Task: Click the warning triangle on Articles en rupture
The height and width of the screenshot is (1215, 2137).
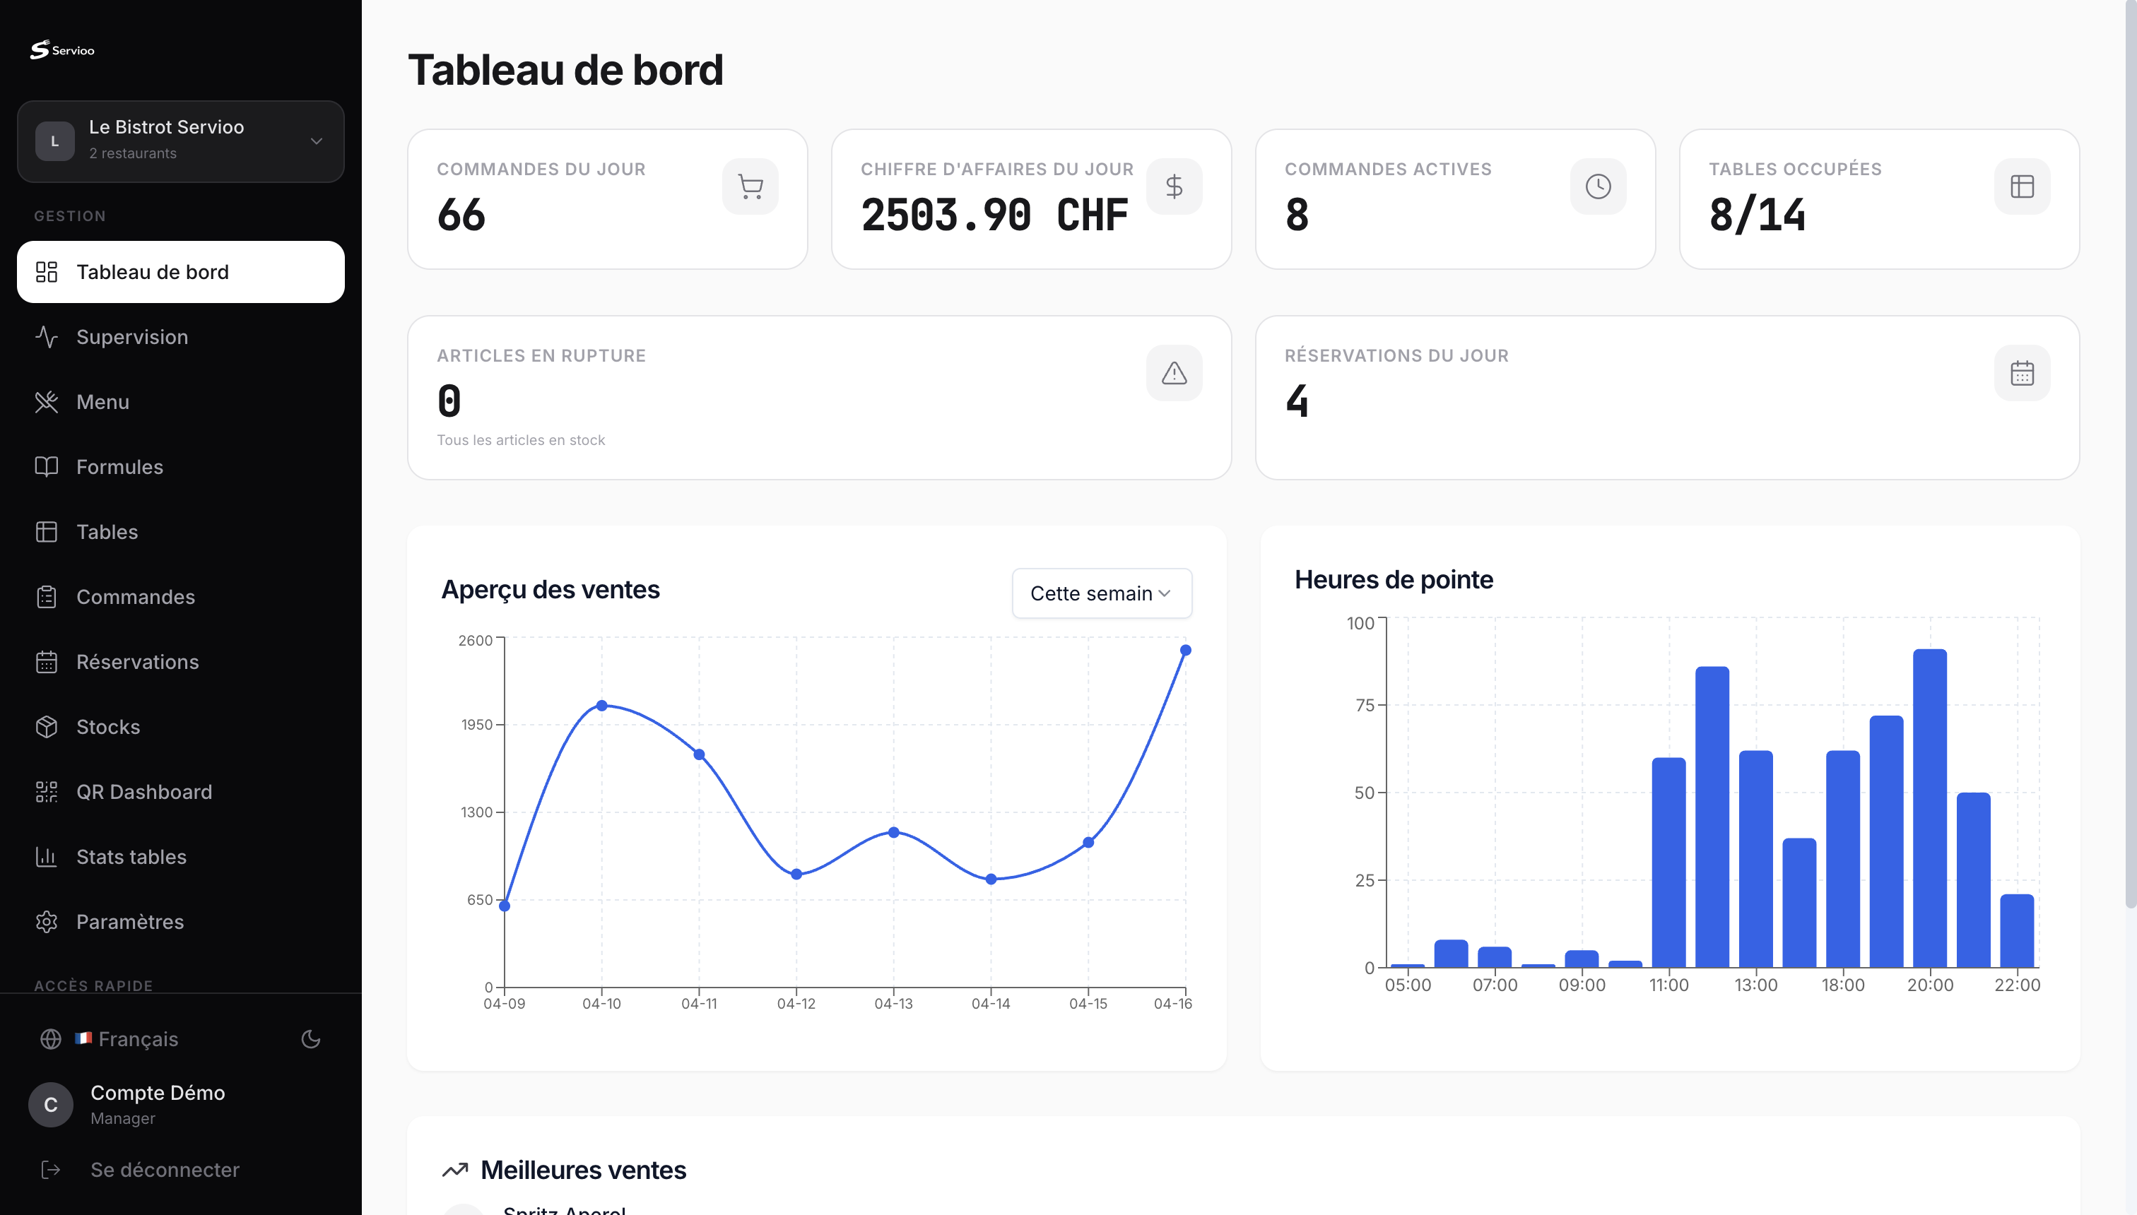Action: pos(1174,373)
